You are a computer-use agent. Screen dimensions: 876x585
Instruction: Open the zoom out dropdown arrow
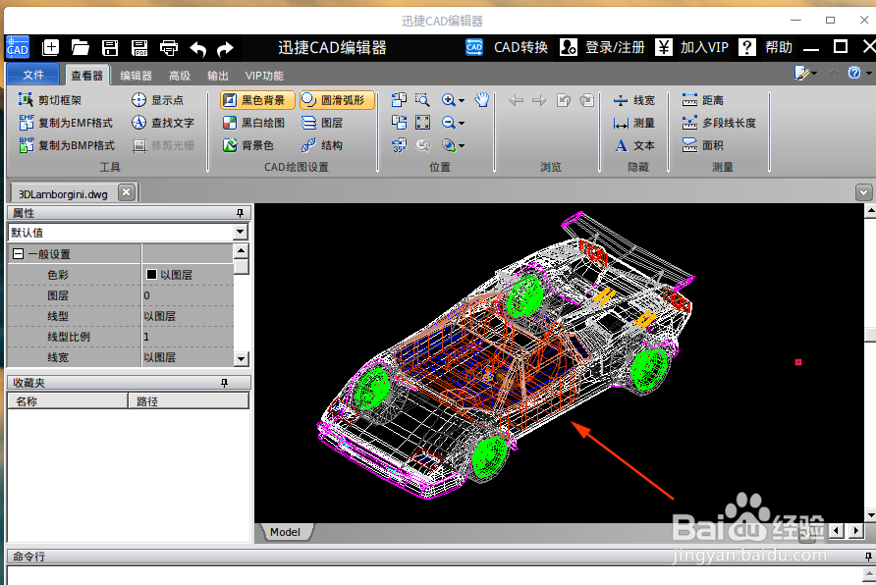tap(462, 124)
